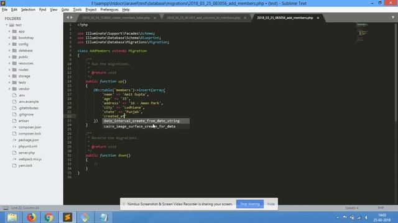This screenshot has width=398, height=223.
Task: Expand the app folder
Action: pos(9,32)
